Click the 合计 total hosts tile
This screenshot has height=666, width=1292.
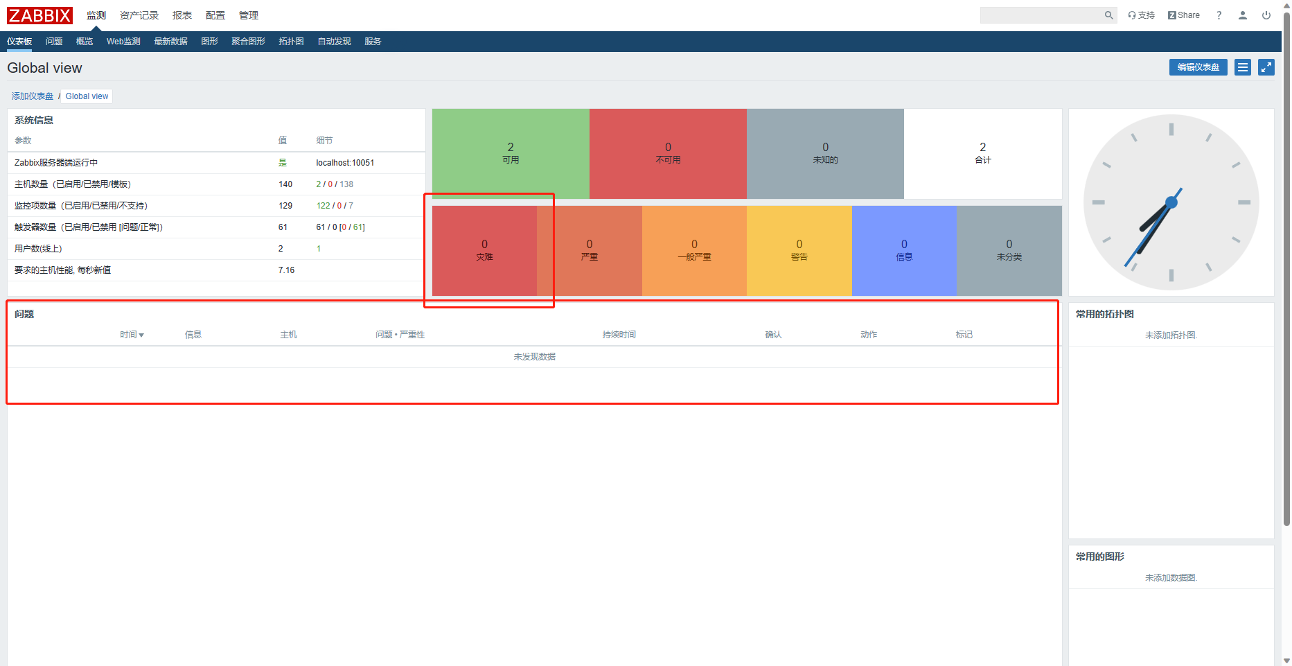click(x=983, y=154)
